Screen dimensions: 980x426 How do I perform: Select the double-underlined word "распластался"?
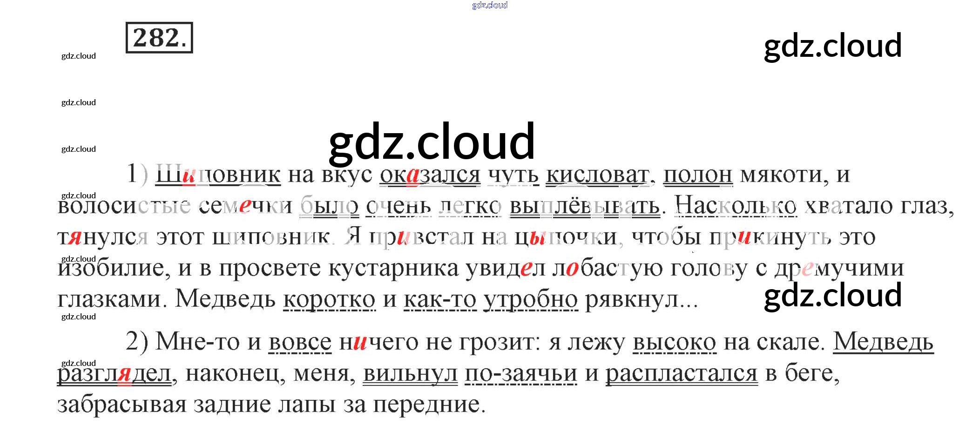point(681,373)
